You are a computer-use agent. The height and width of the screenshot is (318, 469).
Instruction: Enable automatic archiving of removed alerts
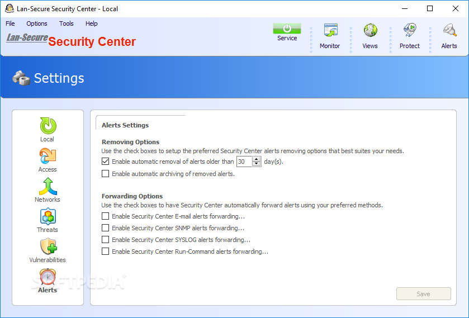(105, 174)
